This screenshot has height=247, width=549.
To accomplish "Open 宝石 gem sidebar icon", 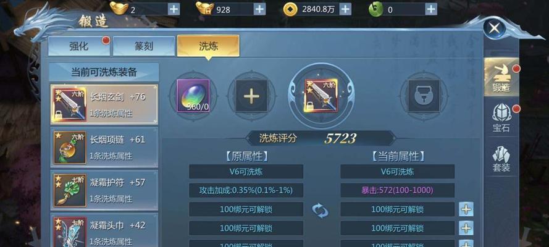I will [501, 118].
